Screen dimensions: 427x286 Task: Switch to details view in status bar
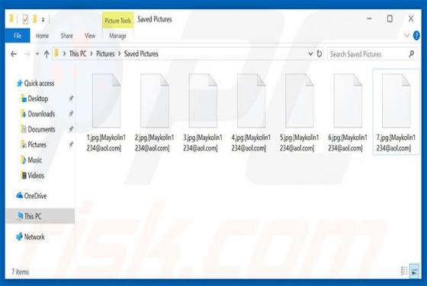pos(404,271)
